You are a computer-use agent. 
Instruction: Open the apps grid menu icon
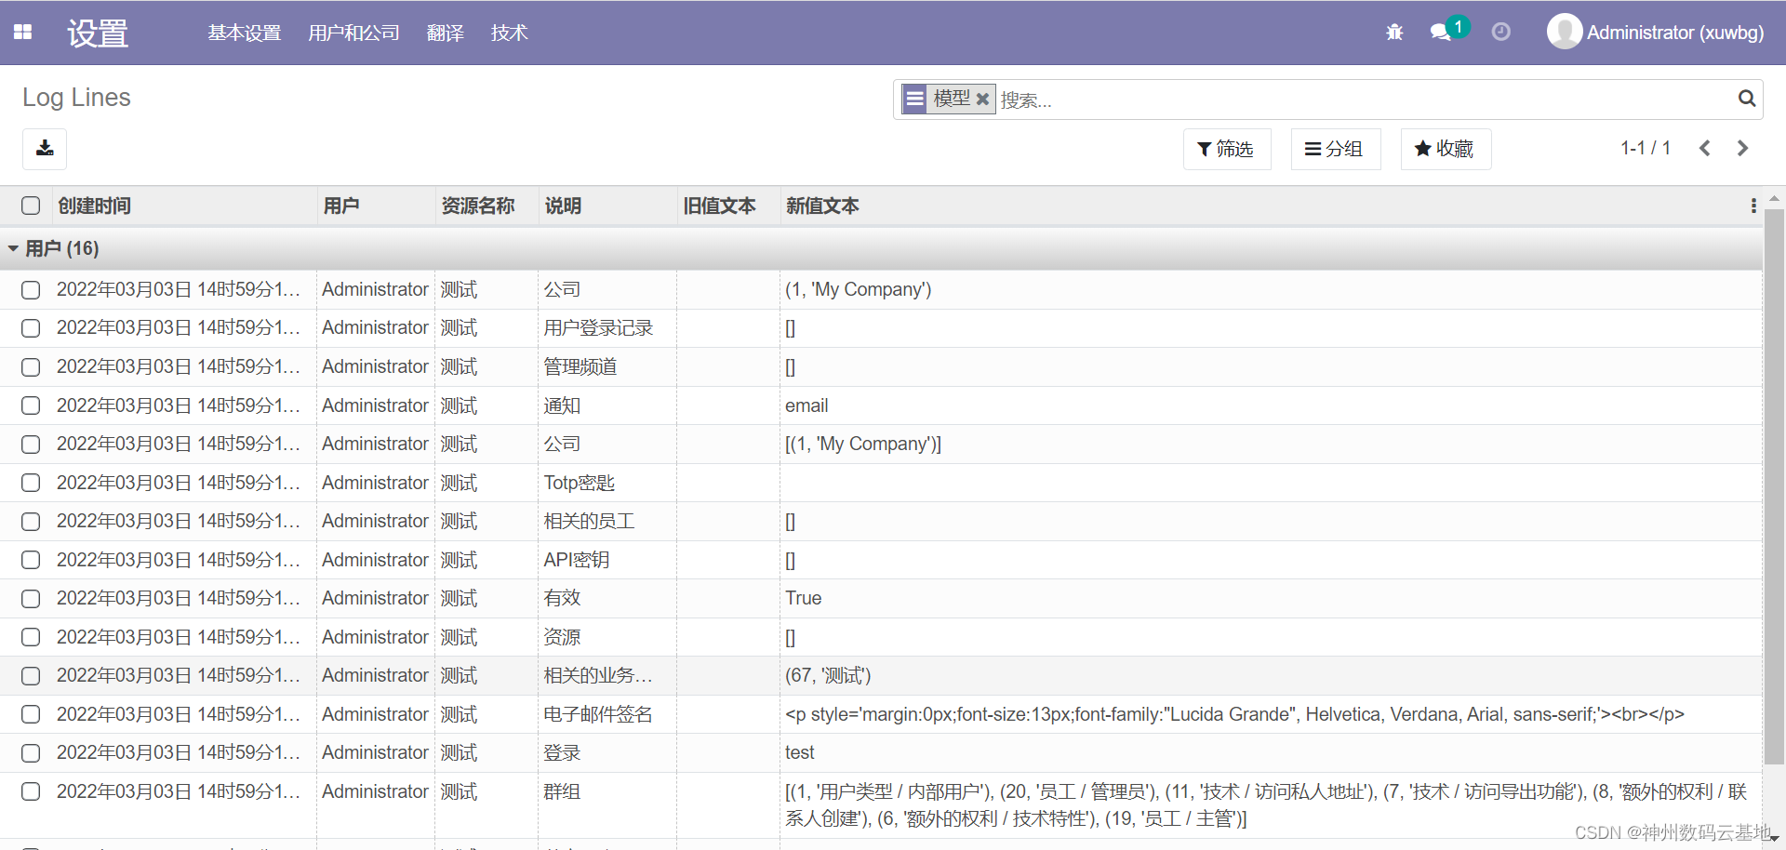[x=22, y=31]
